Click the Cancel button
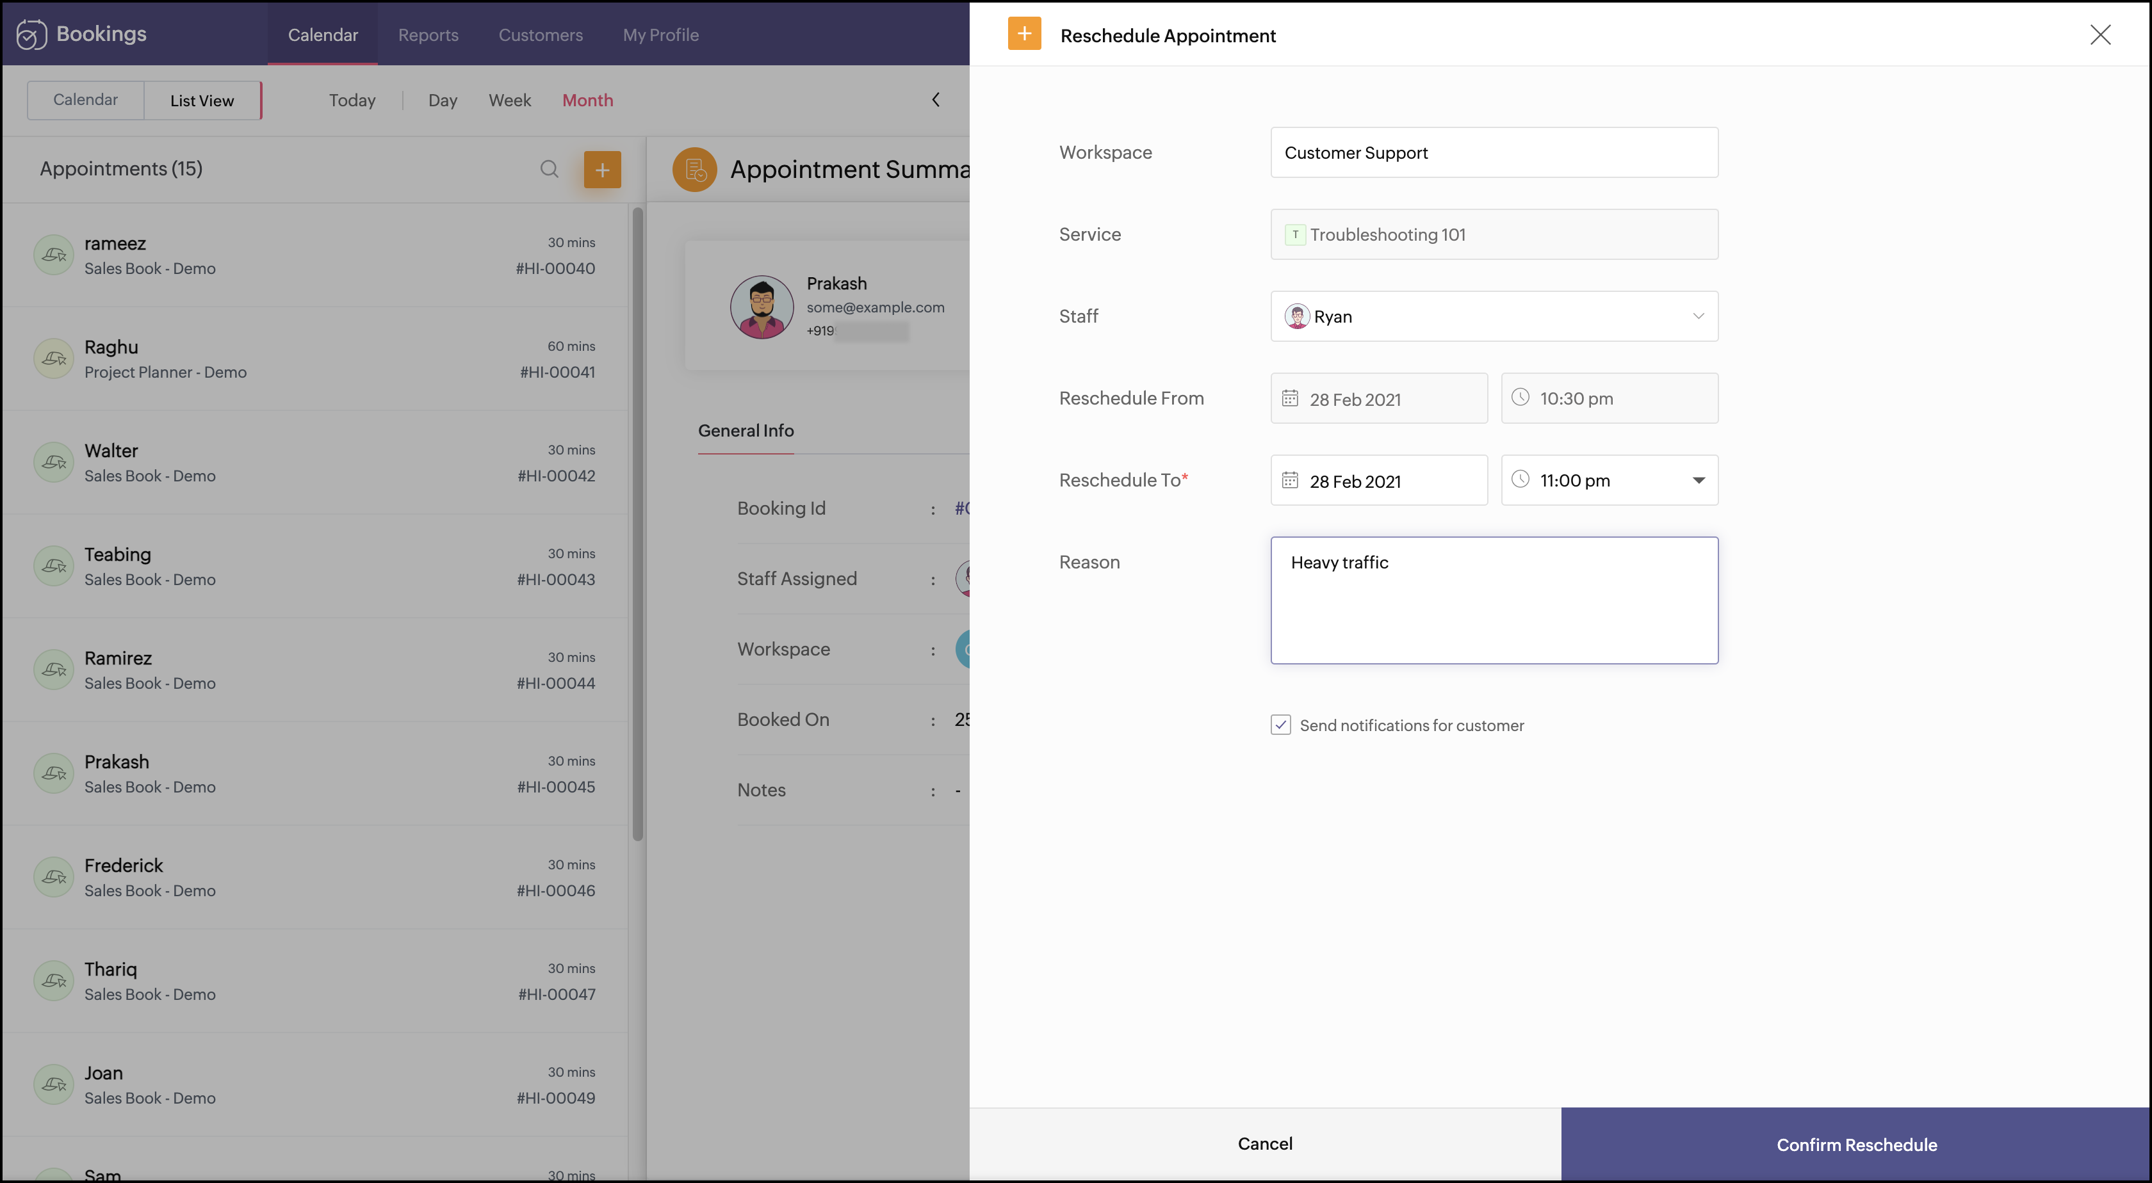Image resolution: width=2152 pixels, height=1183 pixels. [1265, 1144]
